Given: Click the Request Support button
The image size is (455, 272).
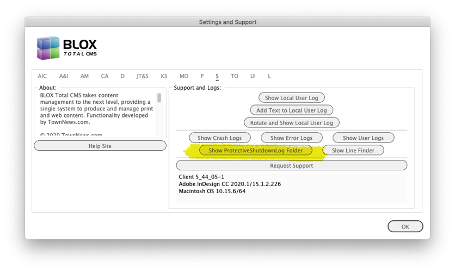Looking at the screenshot, I should point(292,165).
